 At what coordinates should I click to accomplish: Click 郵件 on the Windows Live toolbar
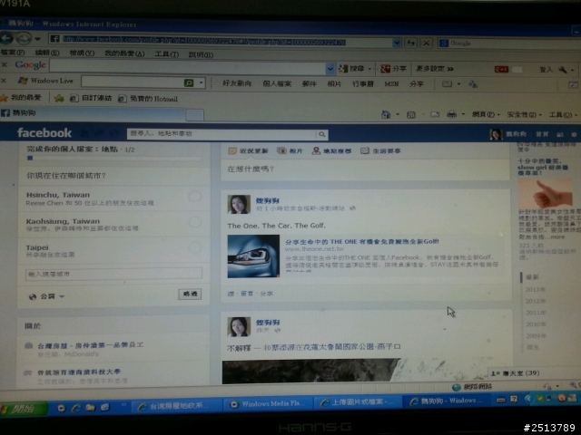[x=309, y=84]
